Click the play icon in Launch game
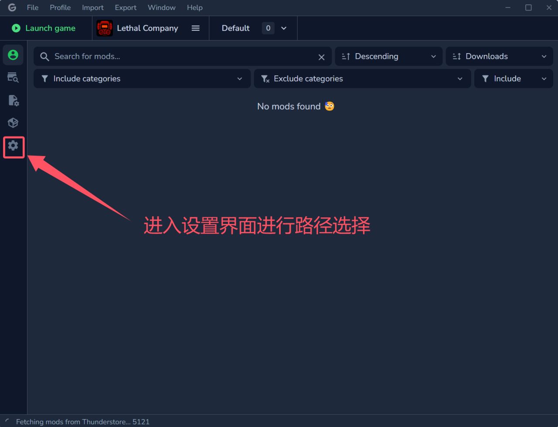The image size is (558, 427). (16, 28)
